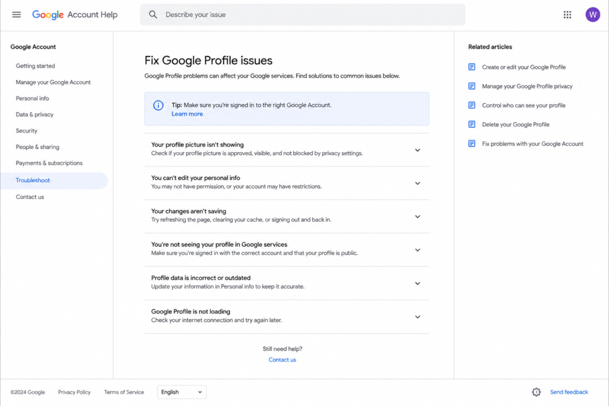Image resolution: width=609 pixels, height=406 pixels.
Task: Open Payments & subscriptions sidebar item
Action: coord(49,163)
